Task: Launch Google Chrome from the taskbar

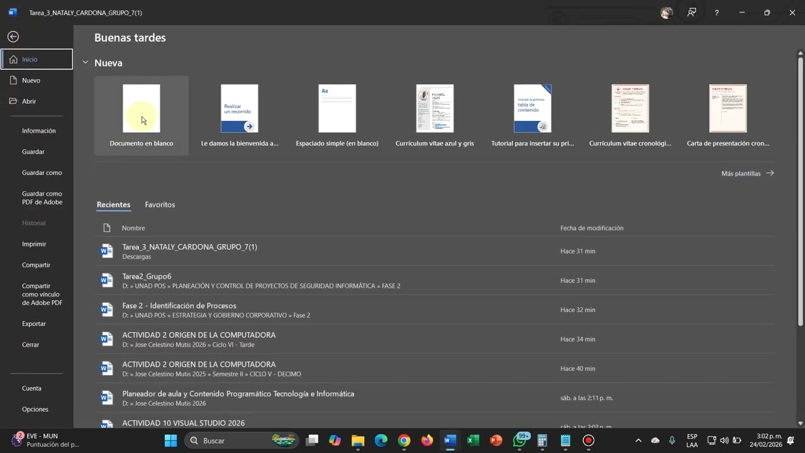Action: (404, 440)
